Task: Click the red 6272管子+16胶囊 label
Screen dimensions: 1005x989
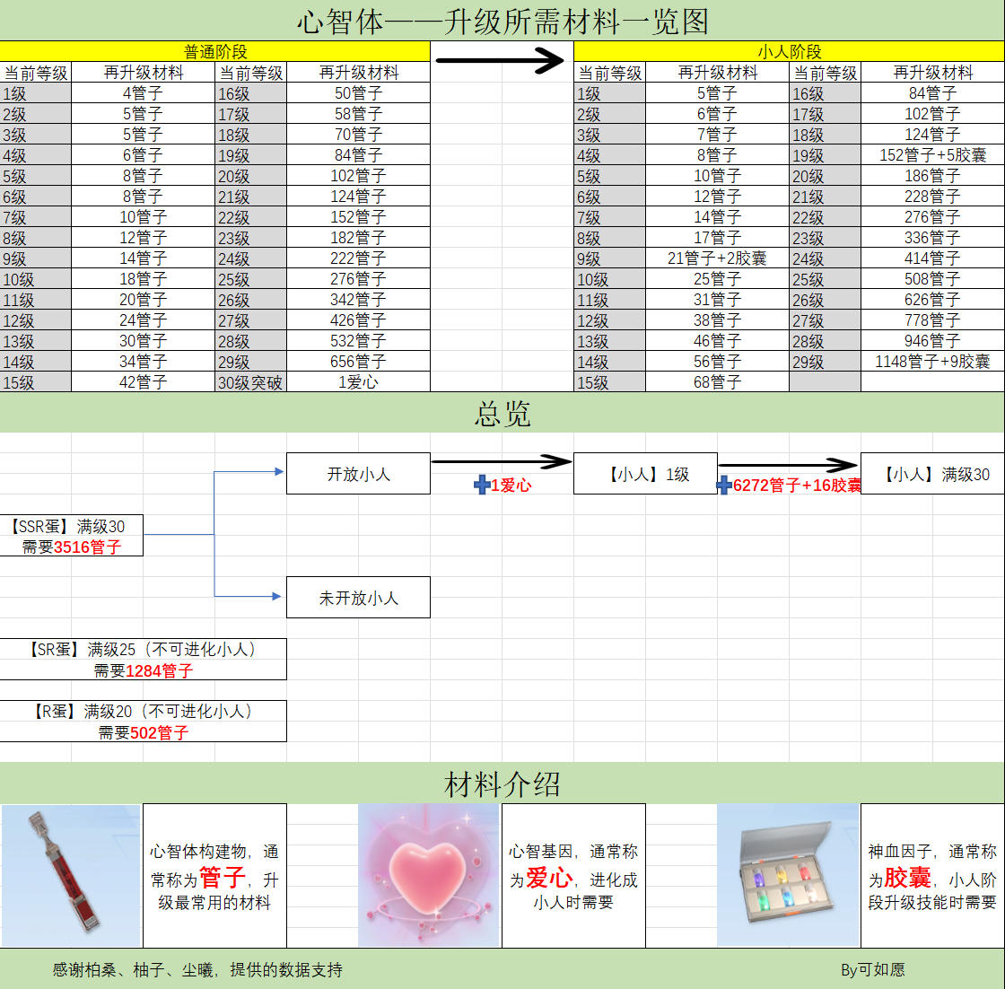Action: click(x=797, y=486)
